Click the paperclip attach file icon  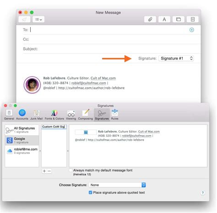click(150, 19)
